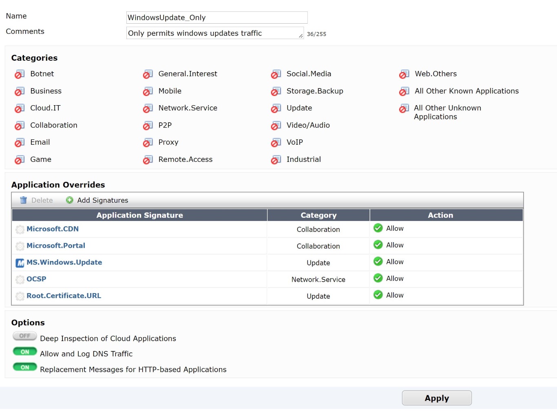Enable Deep Inspection of Cloud Applications
Screen dimensions: 557x415
tap(24, 336)
